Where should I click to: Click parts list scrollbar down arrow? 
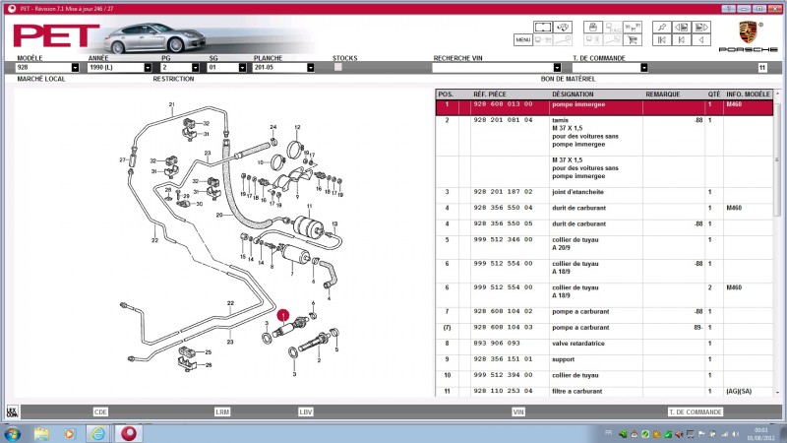(x=777, y=393)
